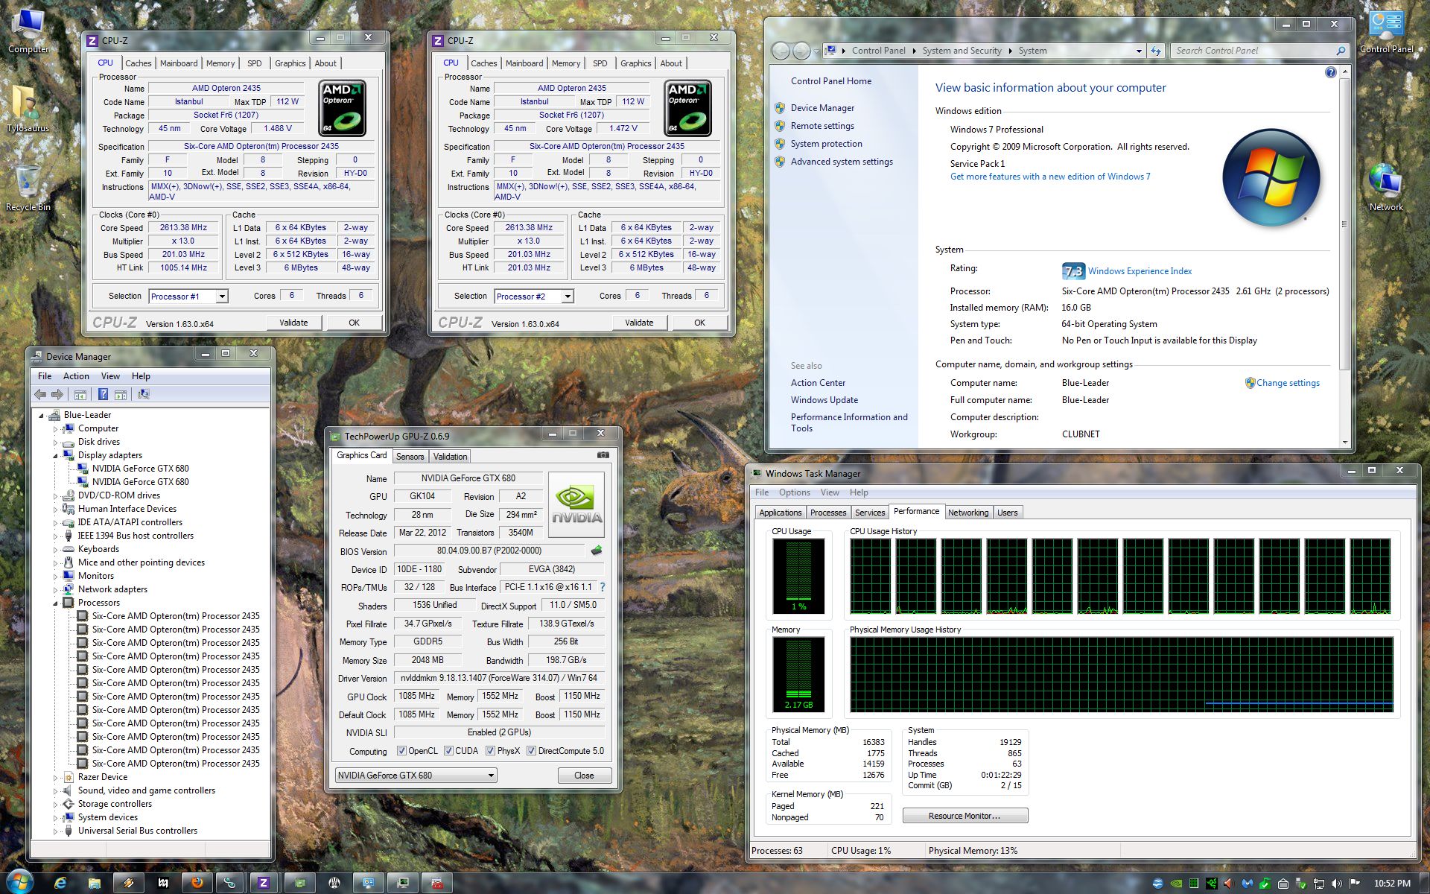Click GPU-Z screenshot camera icon
Viewport: 1430px width, 894px height.
tap(603, 455)
